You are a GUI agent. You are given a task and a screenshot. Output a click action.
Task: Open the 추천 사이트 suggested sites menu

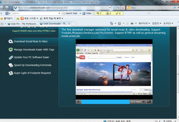tap(29, 18)
